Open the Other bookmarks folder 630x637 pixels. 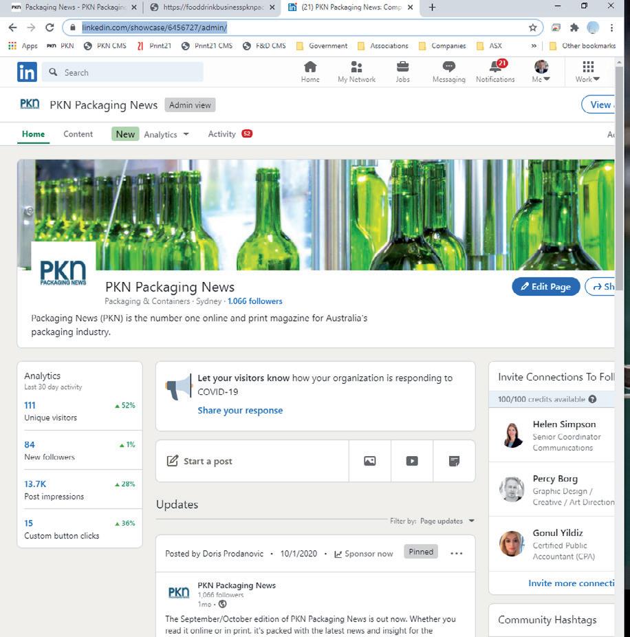click(582, 46)
